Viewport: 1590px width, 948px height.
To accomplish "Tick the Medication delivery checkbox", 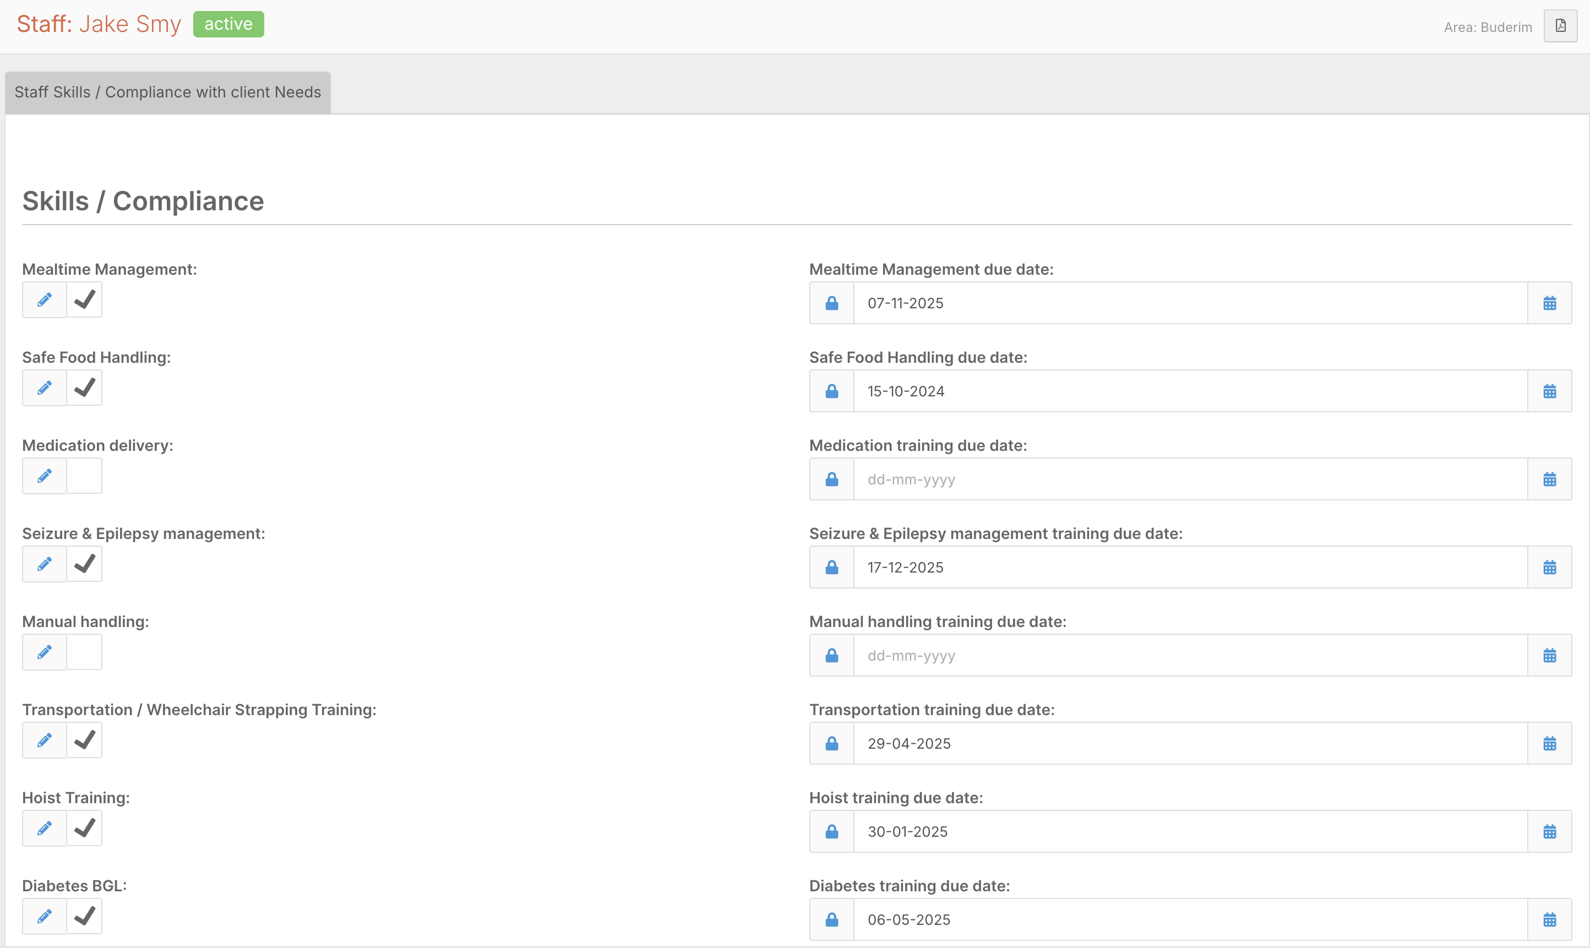I will click(84, 476).
